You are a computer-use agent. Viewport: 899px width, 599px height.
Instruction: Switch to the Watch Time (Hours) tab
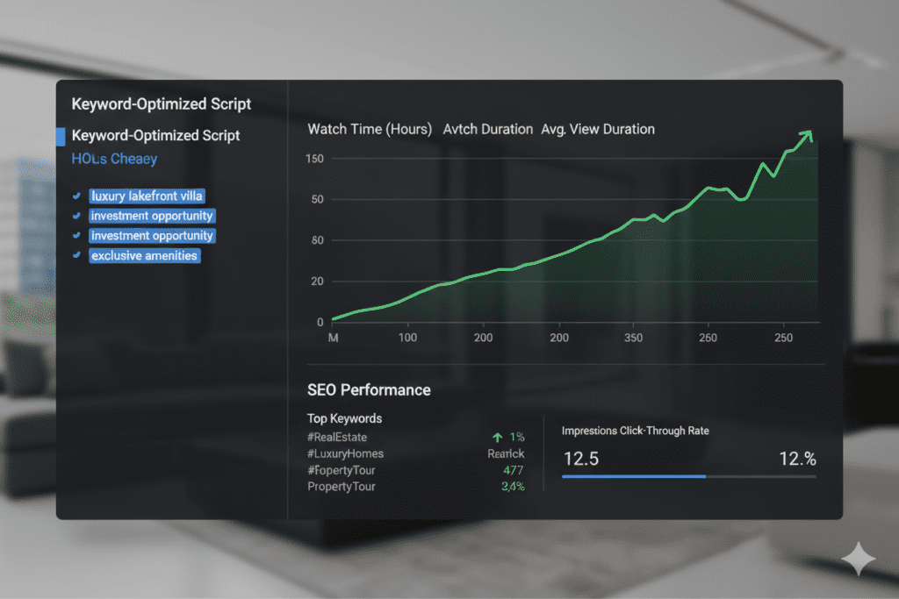click(370, 129)
